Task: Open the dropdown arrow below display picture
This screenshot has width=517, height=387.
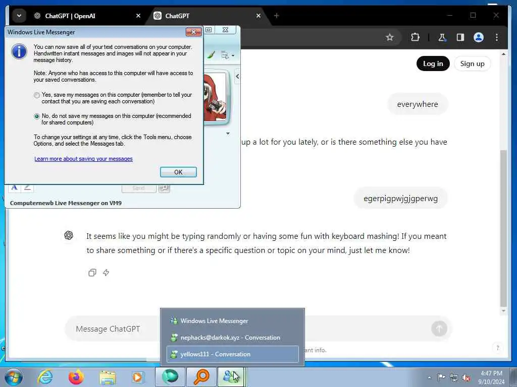Action: (228, 134)
